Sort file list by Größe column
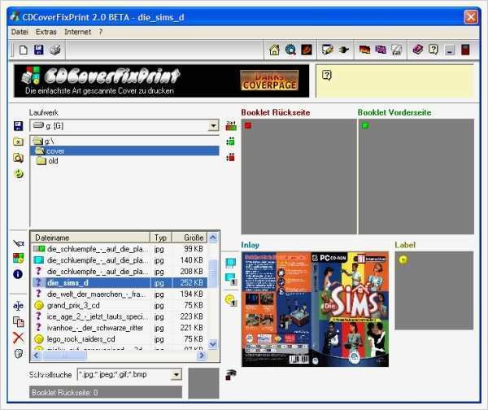The width and height of the screenshot is (488, 410). click(190, 238)
